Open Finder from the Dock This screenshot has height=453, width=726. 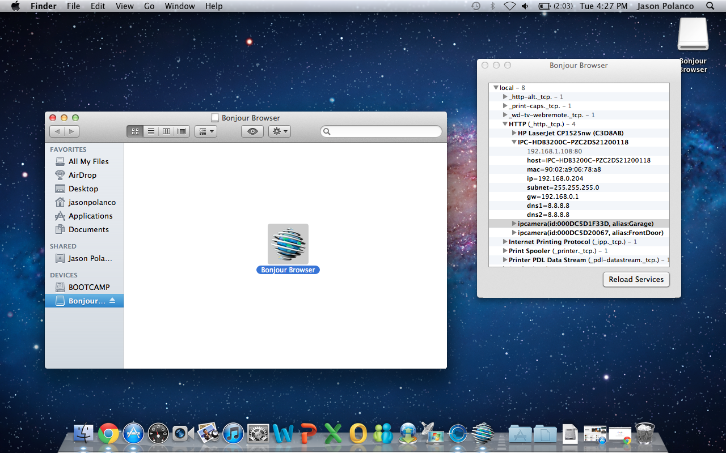click(83, 434)
